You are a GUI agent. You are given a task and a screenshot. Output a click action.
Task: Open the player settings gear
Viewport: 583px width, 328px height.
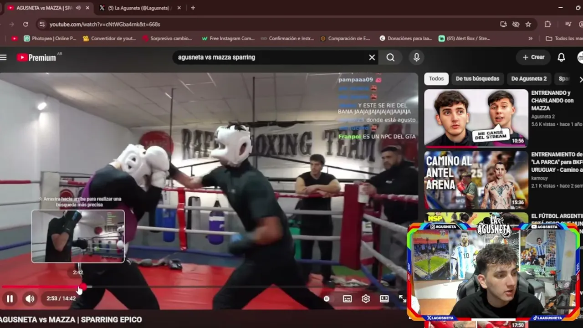coord(366,299)
